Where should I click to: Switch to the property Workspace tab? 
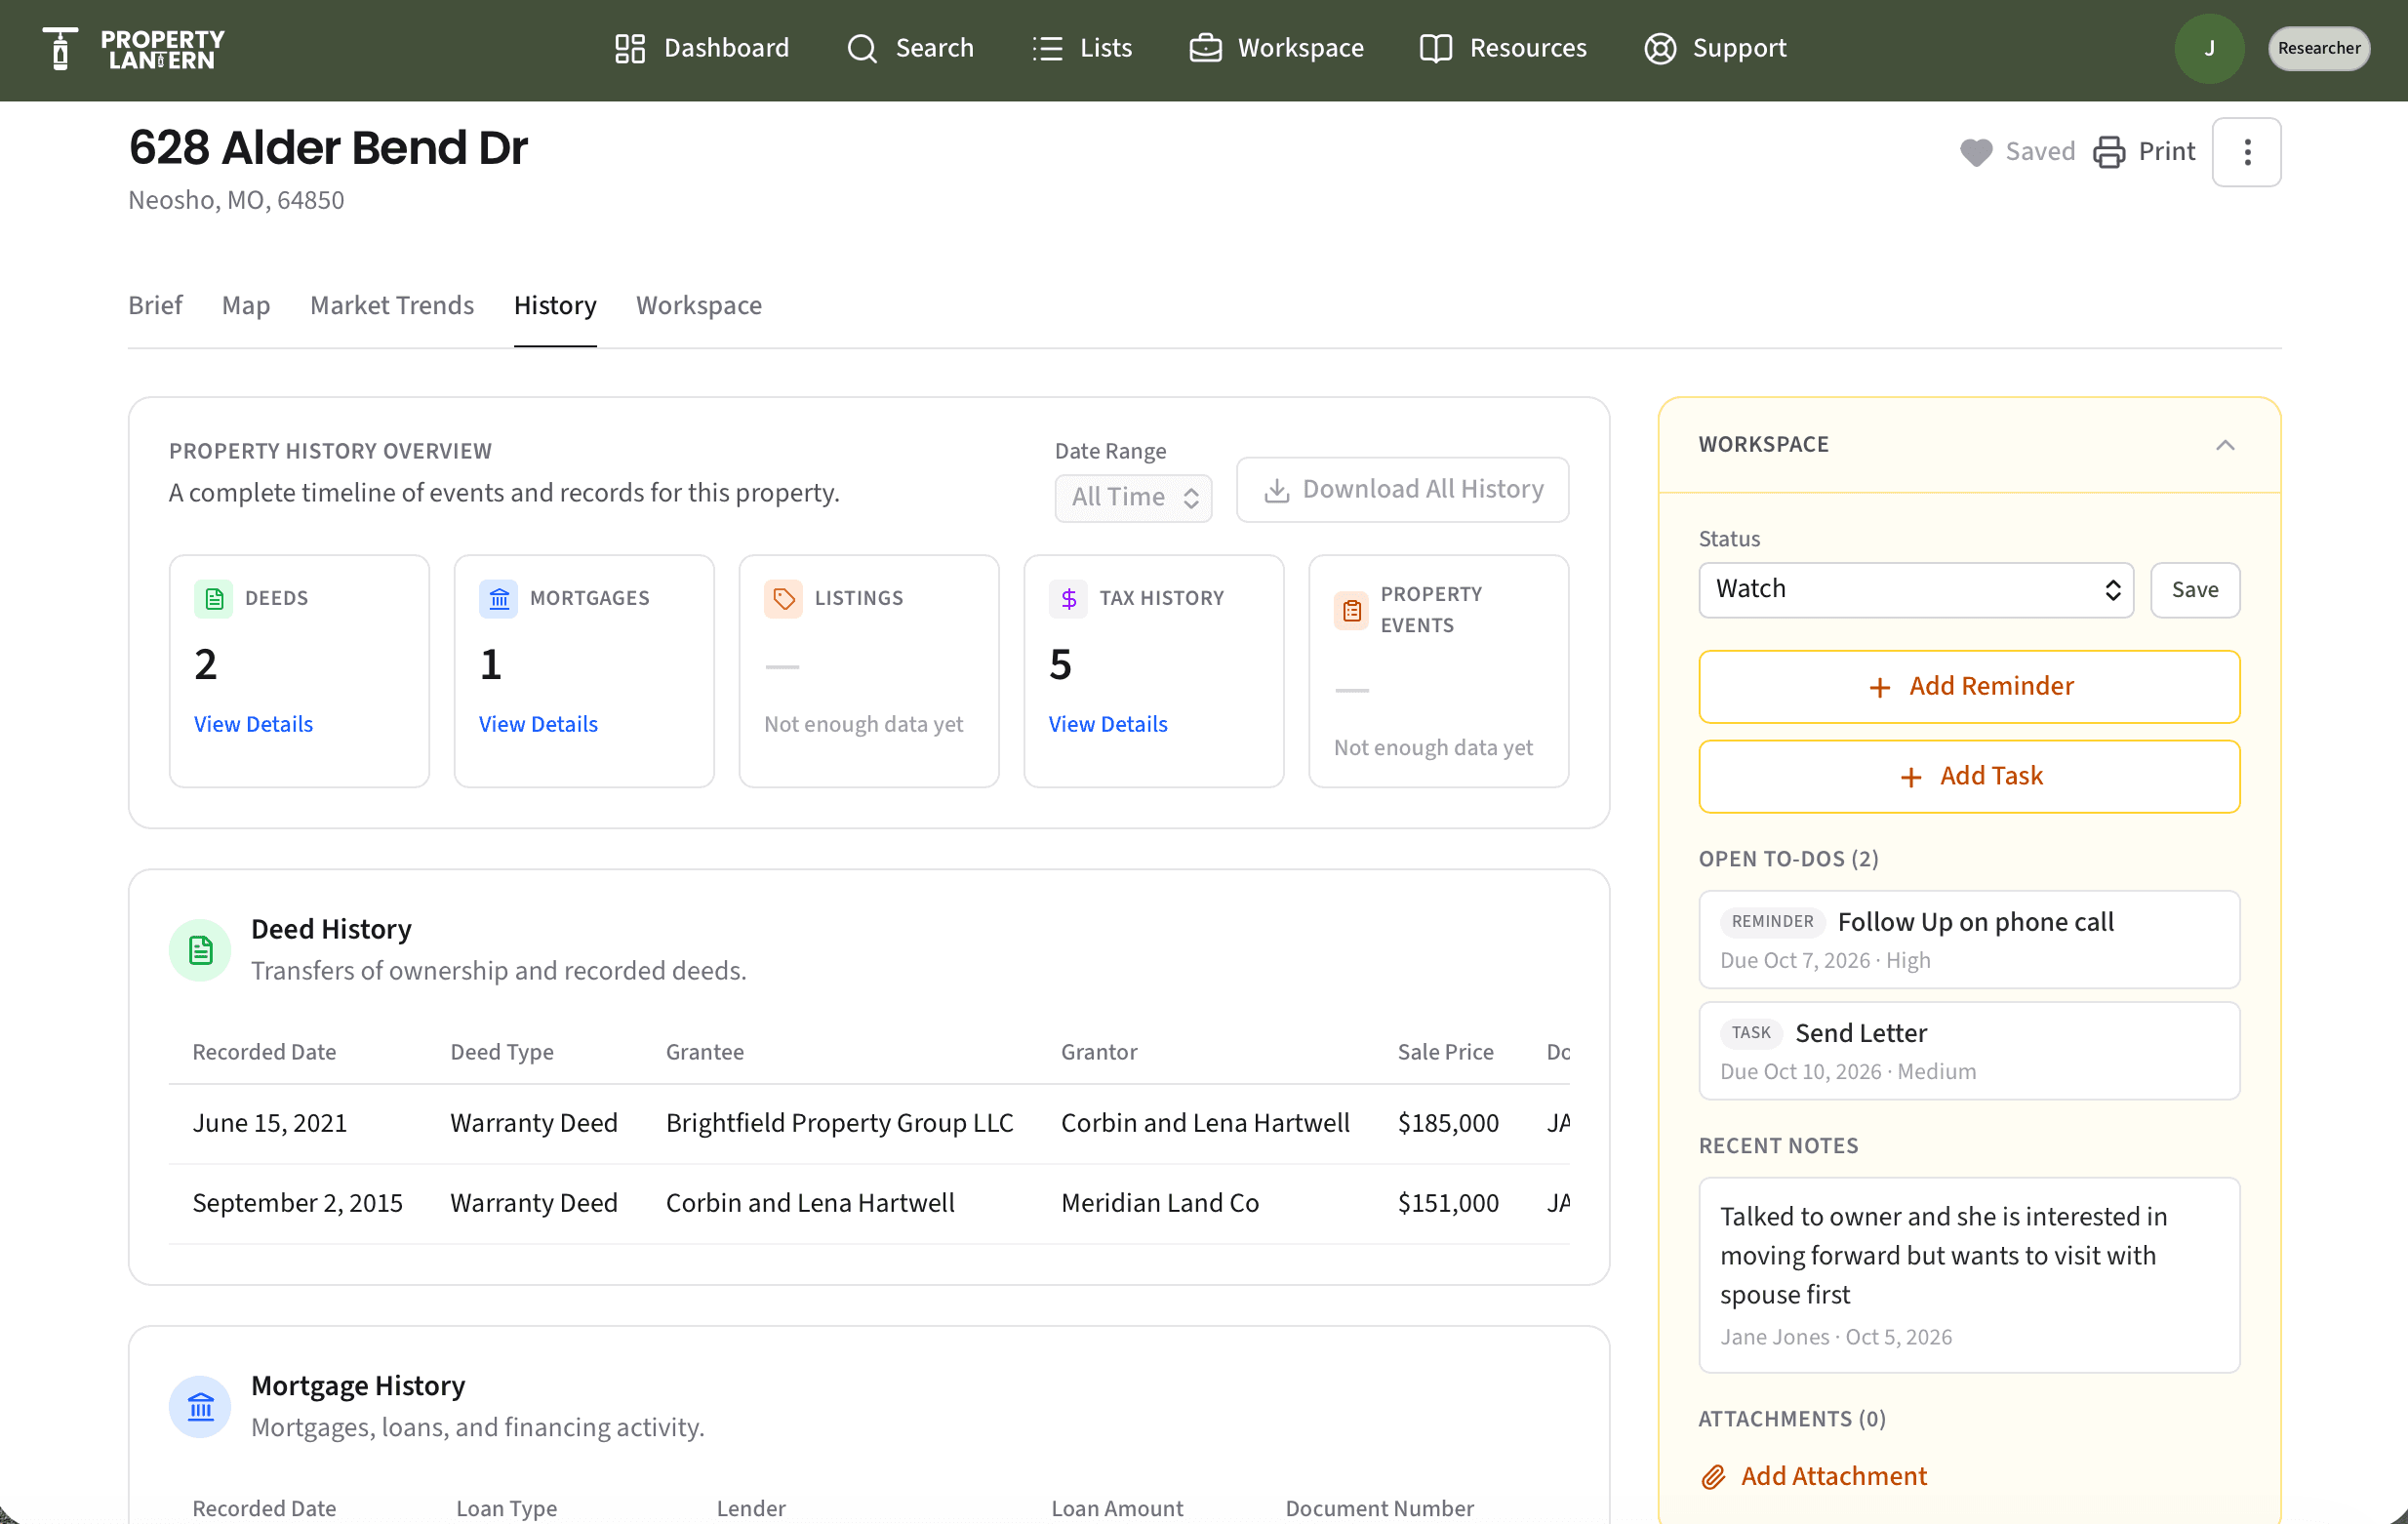click(x=699, y=305)
